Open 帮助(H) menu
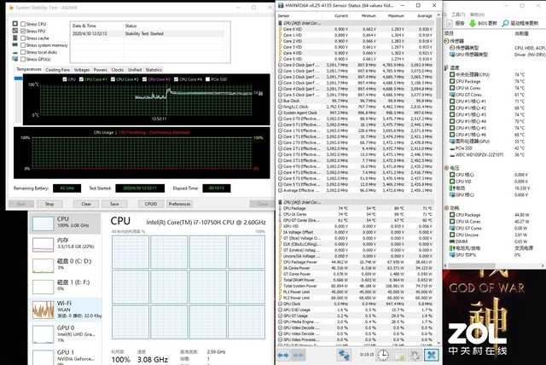Screen dimensions: 546x365 477,14
